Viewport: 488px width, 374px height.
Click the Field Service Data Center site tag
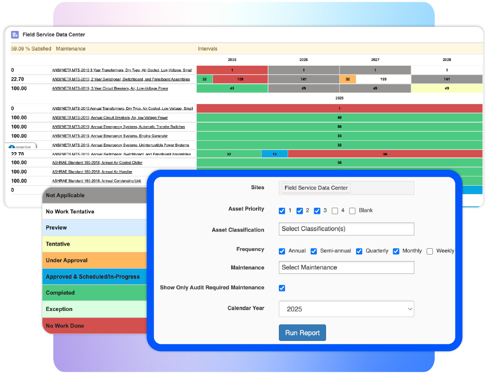(316, 188)
